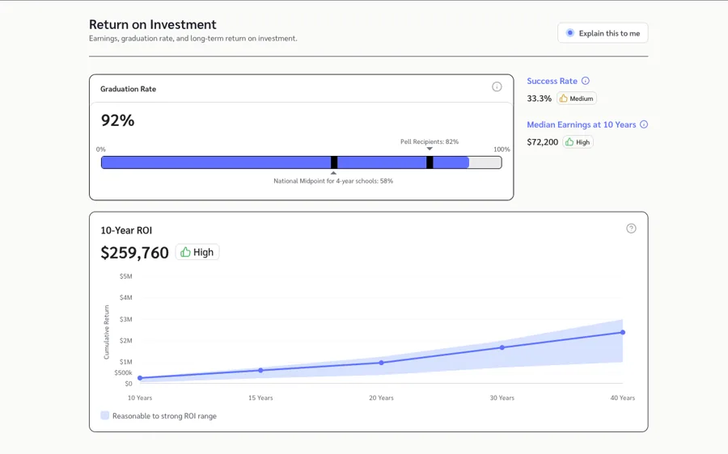Click the $500k axis label
Screen dimensions: 728x454
coord(123,372)
